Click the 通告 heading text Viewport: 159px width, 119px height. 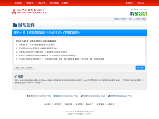[x=21, y=76]
